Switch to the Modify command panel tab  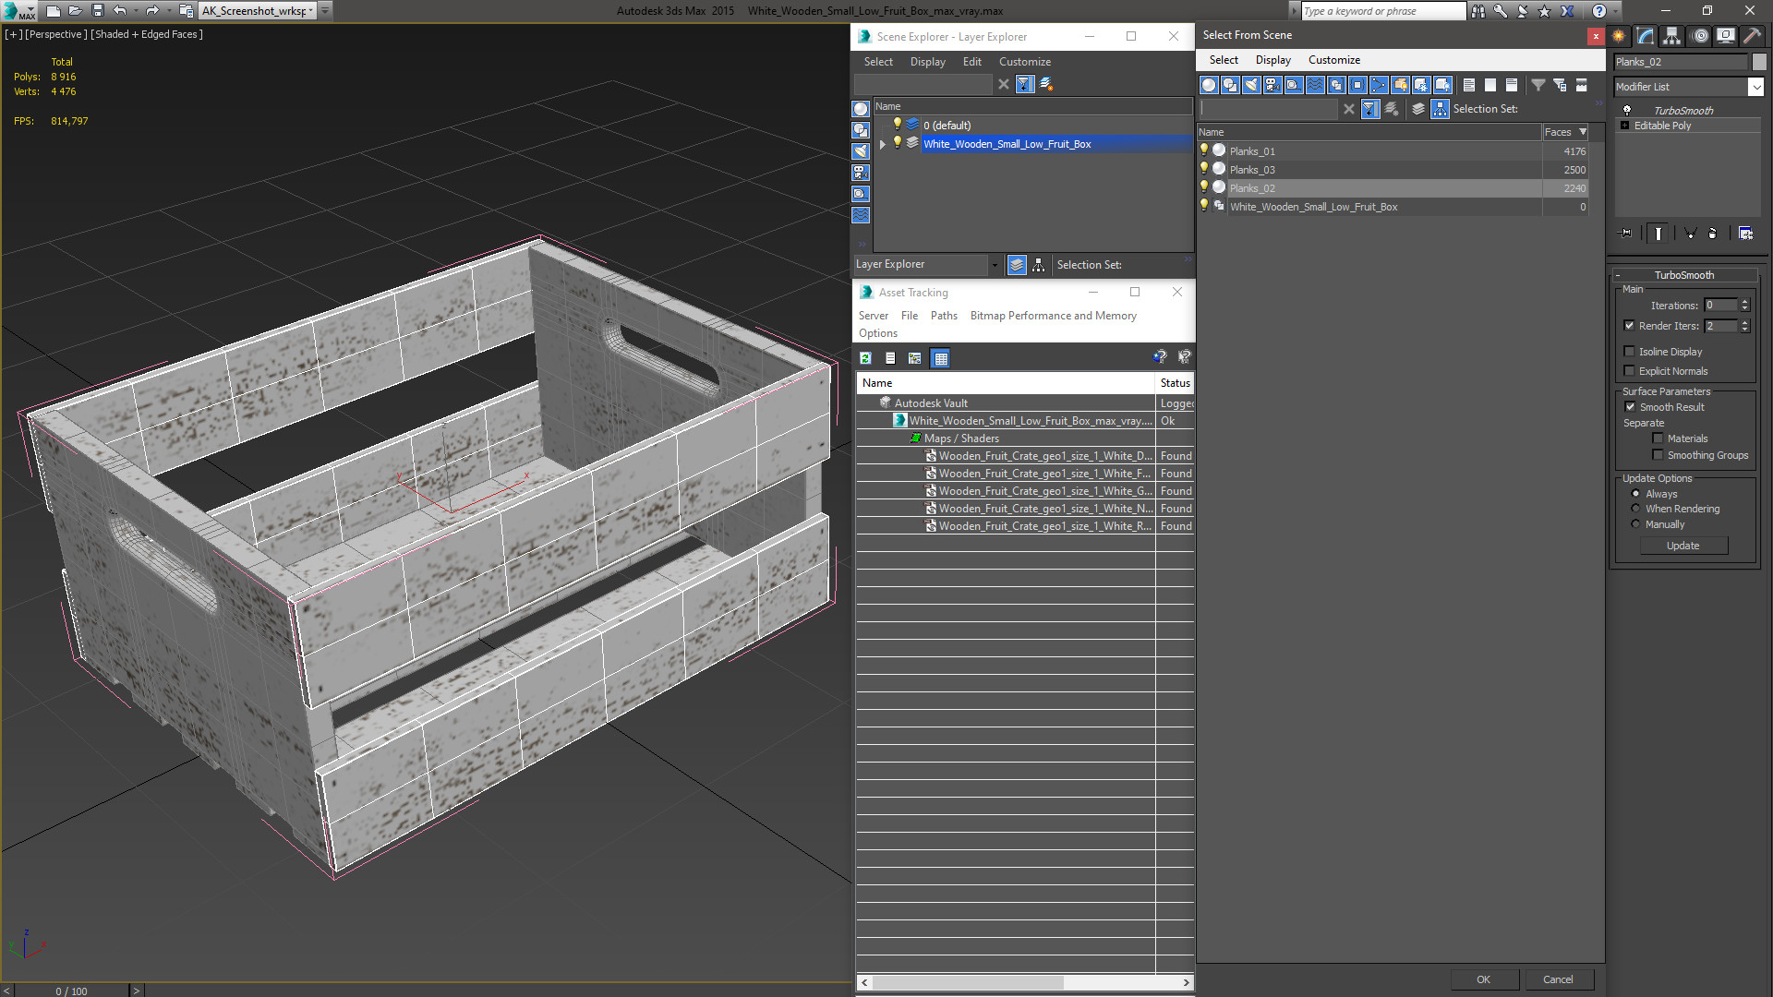1646,36
